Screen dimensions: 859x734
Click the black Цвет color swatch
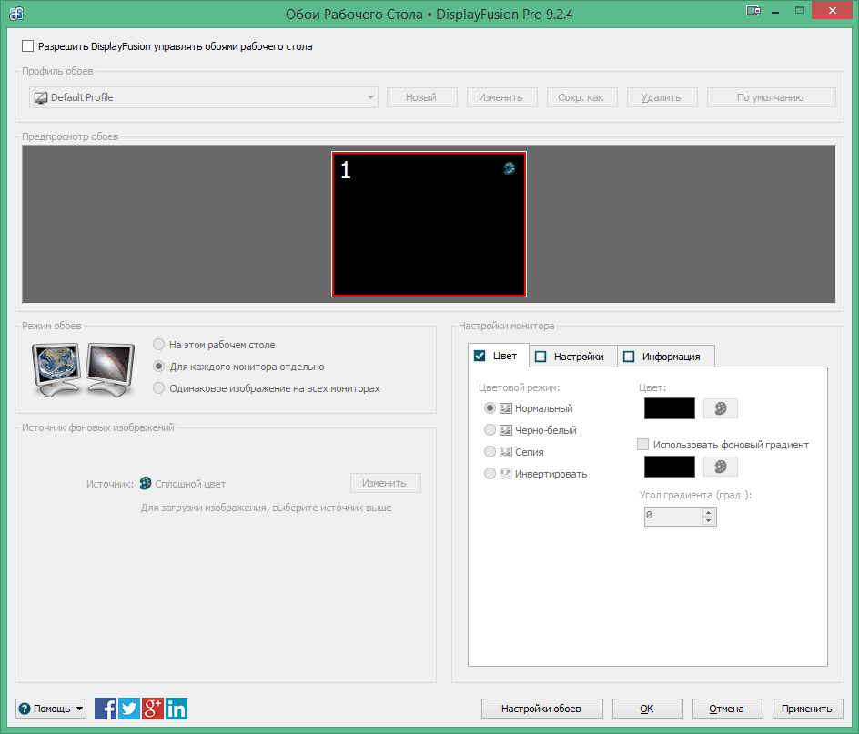(x=669, y=407)
